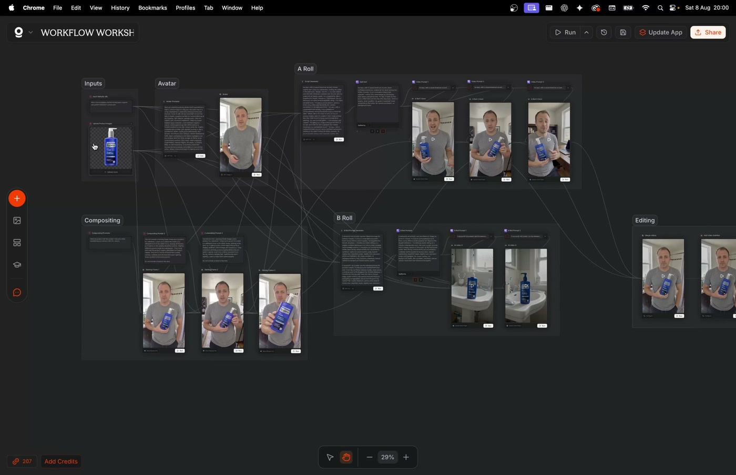
Task: Open the History menu
Action: pyautogui.click(x=120, y=8)
